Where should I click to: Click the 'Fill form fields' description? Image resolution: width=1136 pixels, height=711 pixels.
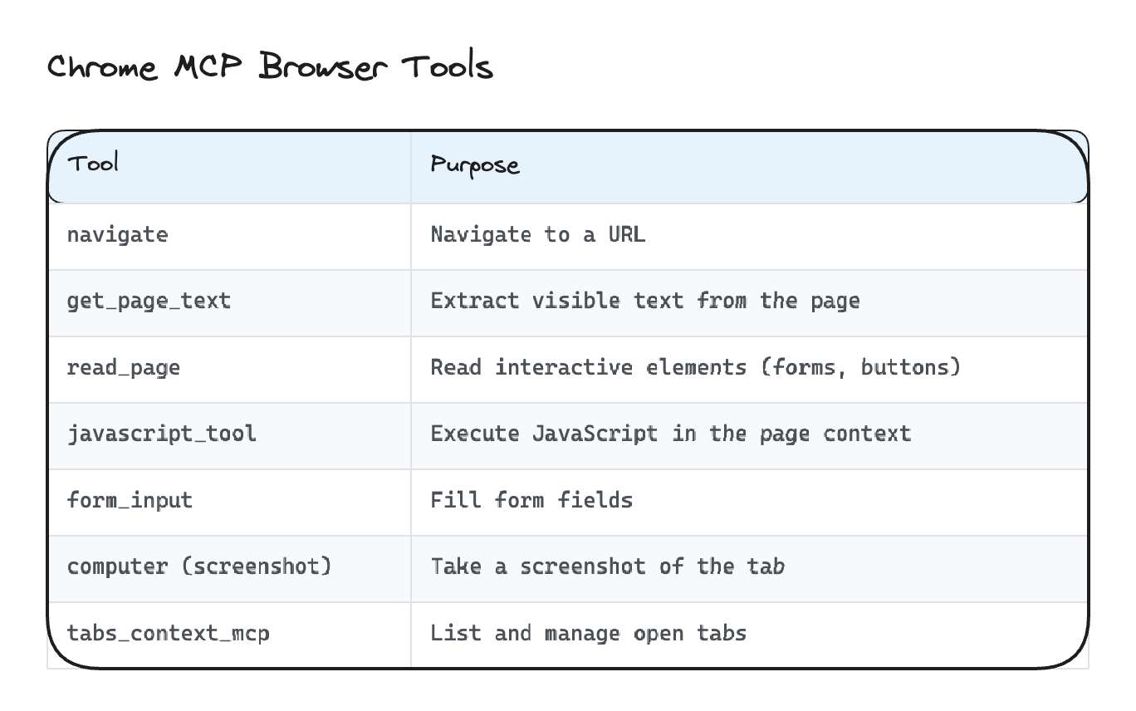coord(531,500)
